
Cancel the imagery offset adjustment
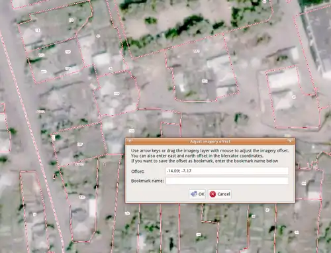pyautogui.click(x=220, y=194)
